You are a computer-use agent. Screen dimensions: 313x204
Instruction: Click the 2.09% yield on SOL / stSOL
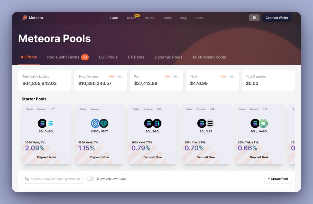[35, 148]
